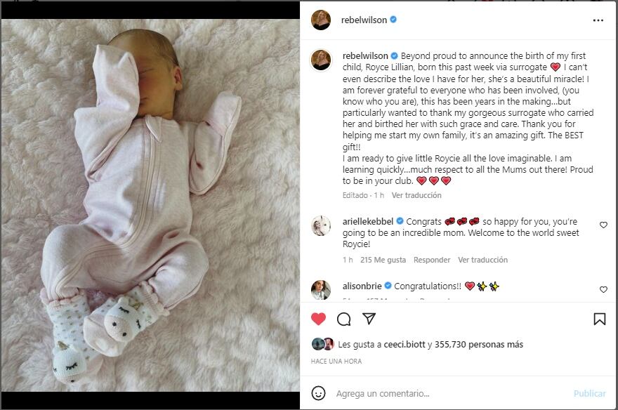Like the ariellekebbel comment heart
618x410 pixels.
[603, 225]
